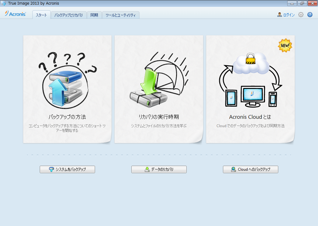Click the ログイン link

[x=289, y=15]
